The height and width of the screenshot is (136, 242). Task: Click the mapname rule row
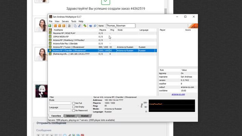coord(178,77)
